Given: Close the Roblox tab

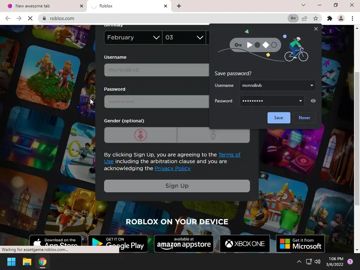Looking at the screenshot, I should pyautogui.click(x=166, y=6).
